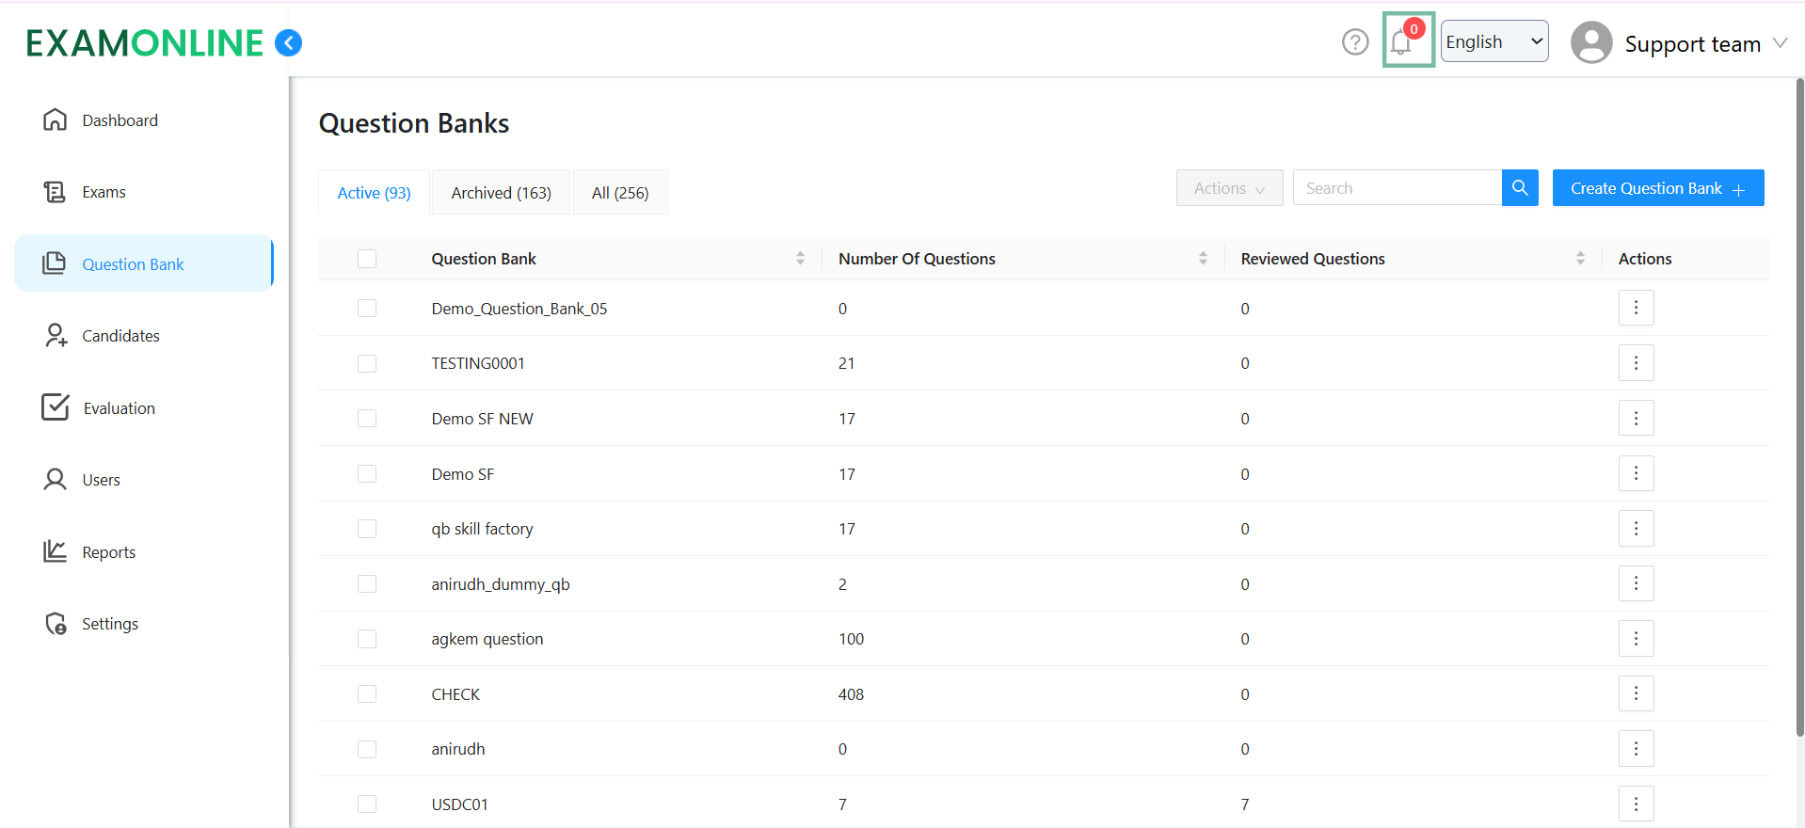Toggle the select-all checkbox in table header
This screenshot has width=1805, height=828.
pos(367,259)
